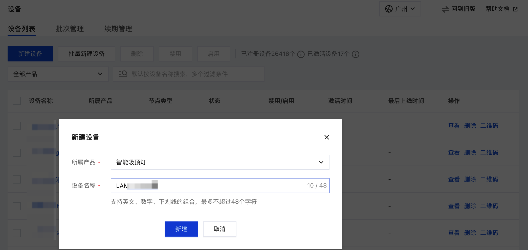
Task: Click 查看 in the fourth row
Action: pyautogui.click(x=454, y=206)
